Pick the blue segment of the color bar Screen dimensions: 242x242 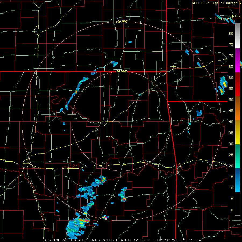237,180
